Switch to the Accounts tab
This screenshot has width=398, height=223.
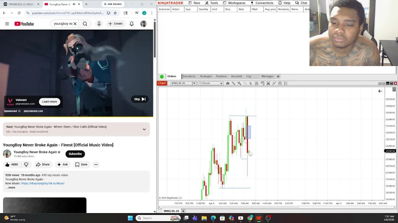pyautogui.click(x=237, y=76)
